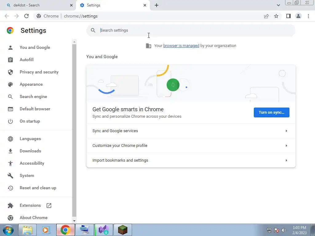Open On startup settings
This screenshot has width=315, height=236.
30,121
